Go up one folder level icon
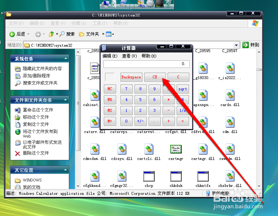The height and width of the screenshot is (216, 278). [x=52, y=34]
